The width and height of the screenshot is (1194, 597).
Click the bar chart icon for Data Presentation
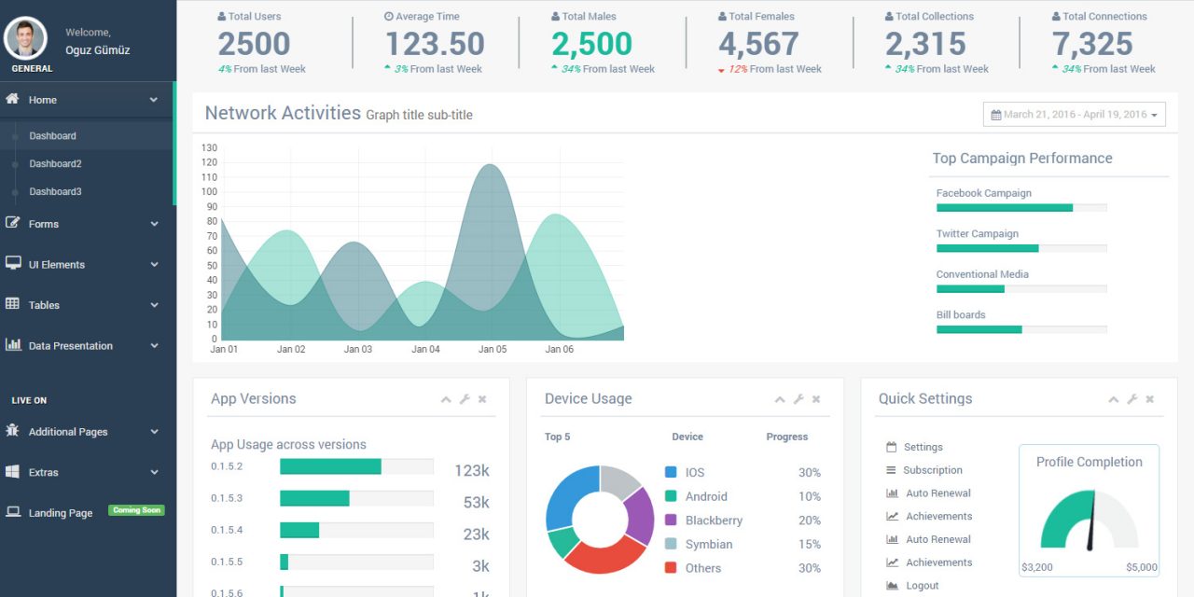pyautogui.click(x=13, y=344)
